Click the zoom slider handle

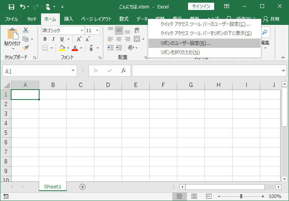[x=241, y=196]
